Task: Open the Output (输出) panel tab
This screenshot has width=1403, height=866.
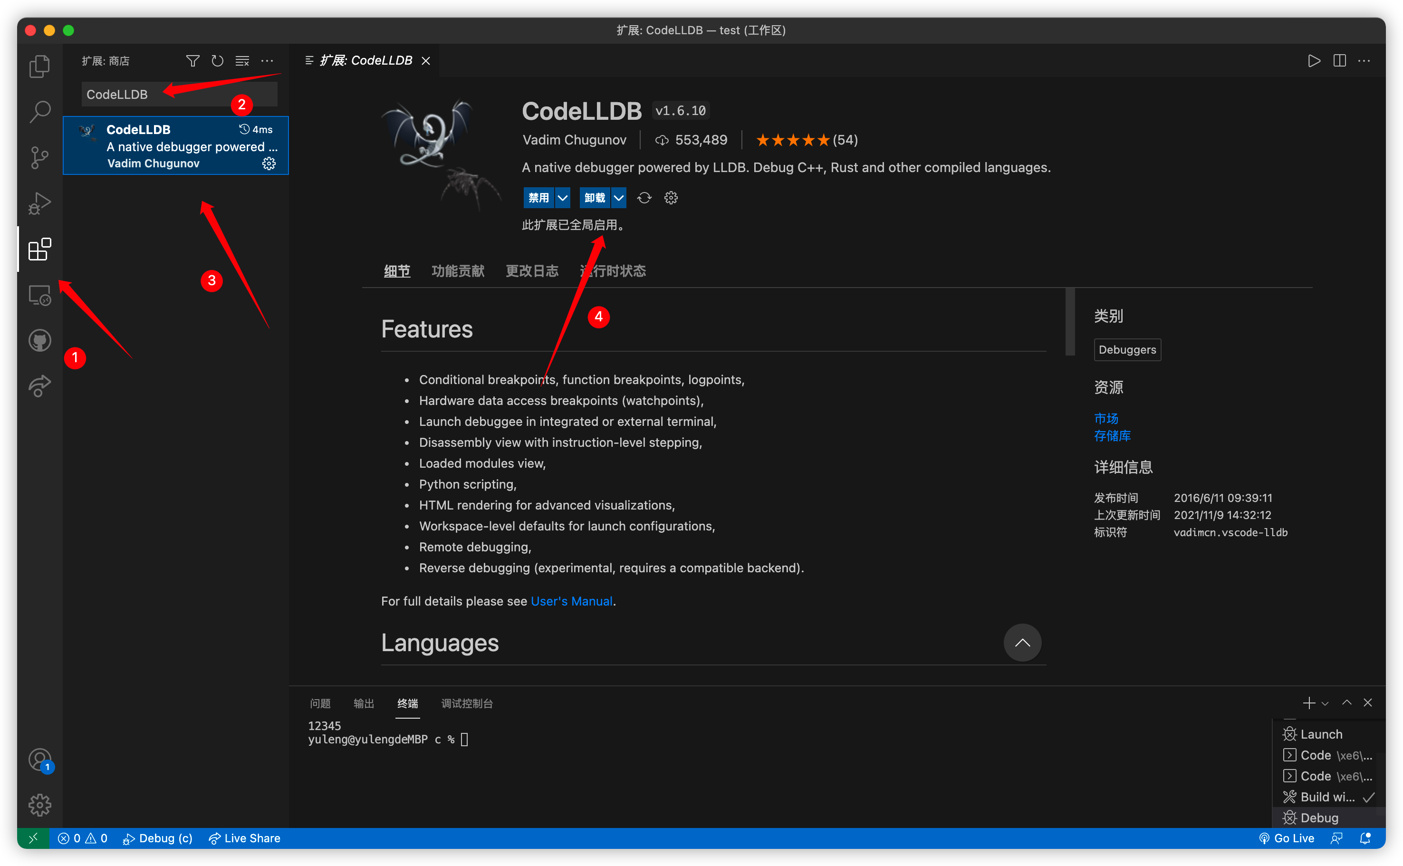Action: pos(364,703)
